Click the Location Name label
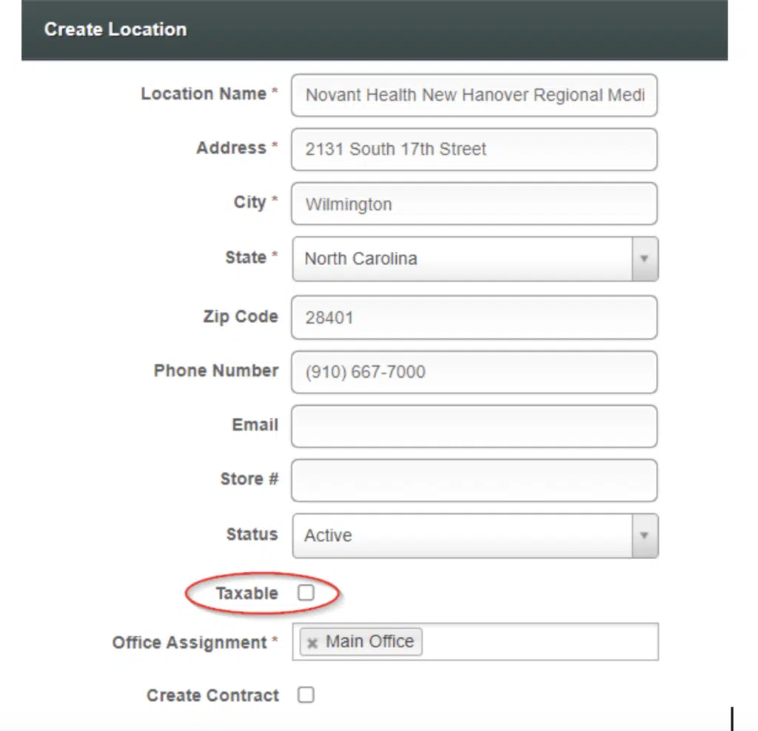The width and height of the screenshot is (758, 731). pyautogui.click(x=204, y=94)
